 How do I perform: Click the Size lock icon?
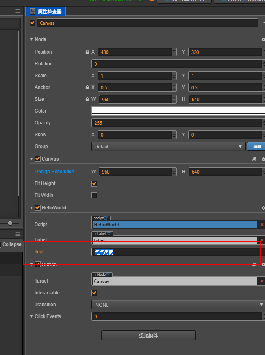pyautogui.click(x=87, y=99)
